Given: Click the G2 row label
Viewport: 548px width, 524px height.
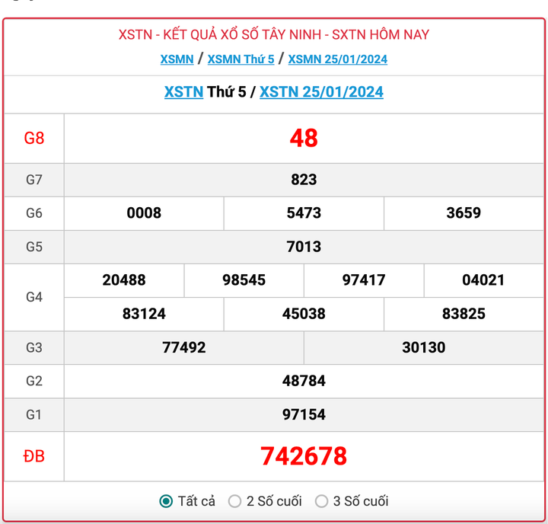Looking at the screenshot, I should pos(34,381).
